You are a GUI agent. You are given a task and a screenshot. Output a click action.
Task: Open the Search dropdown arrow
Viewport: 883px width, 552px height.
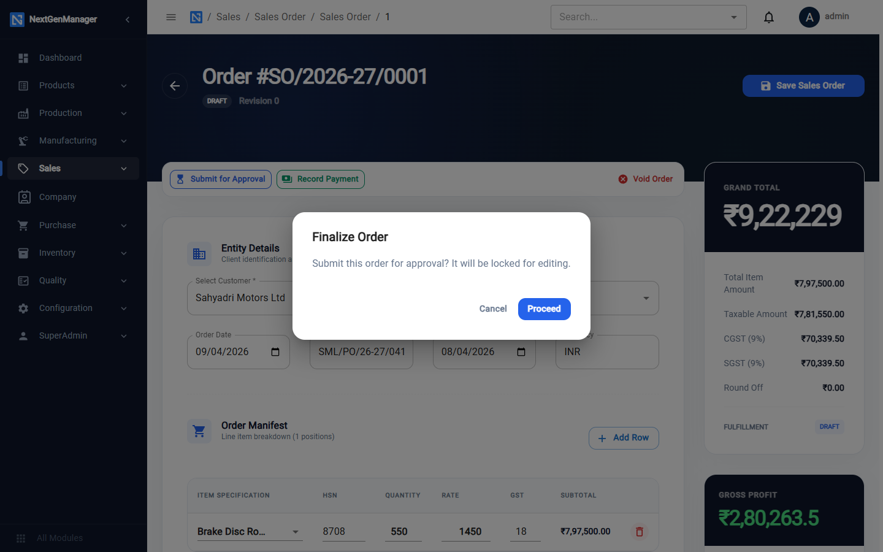pyautogui.click(x=734, y=17)
